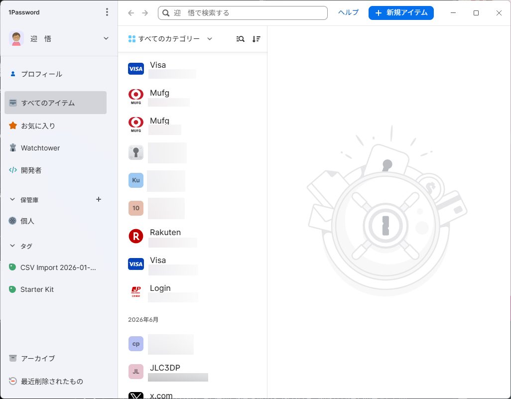Open the first Visa item
The image size is (511, 399).
(192, 69)
